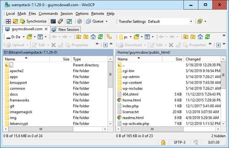This screenshot has height=148, width=229.
Task: Open the Session menu
Action: 67,13
